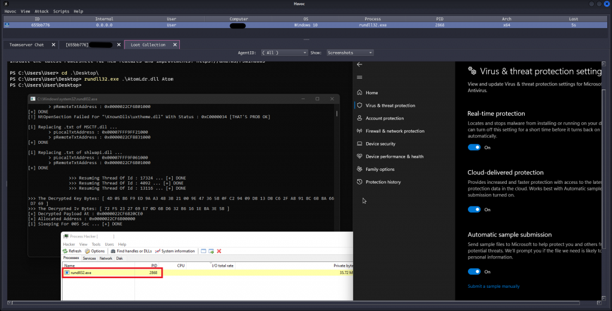Screen dimensions: 612x311
Task: Click the rundll32.exe console window title icon
Action: pos(33,99)
